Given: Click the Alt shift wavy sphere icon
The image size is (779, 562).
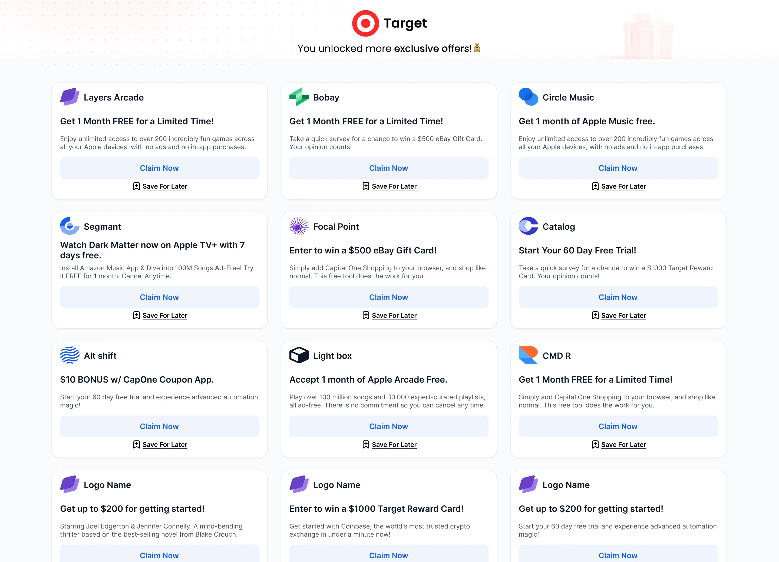Looking at the screenshot, I should [x=70, y=356].
